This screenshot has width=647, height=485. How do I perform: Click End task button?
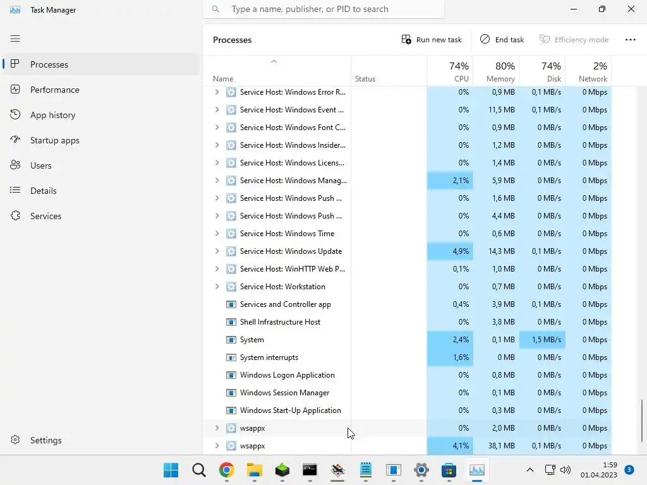(x=502, y=40)
